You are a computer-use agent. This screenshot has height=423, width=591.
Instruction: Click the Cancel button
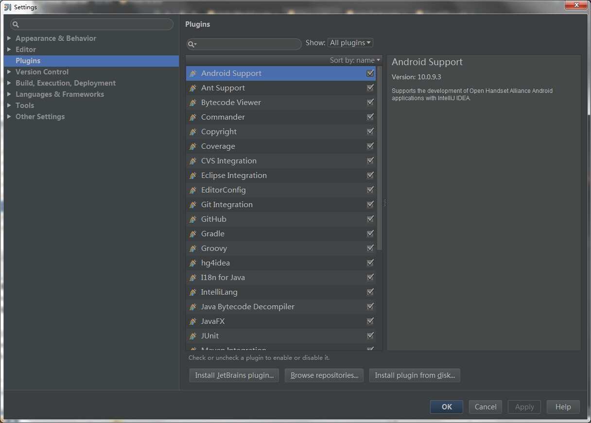click(486, 407)
